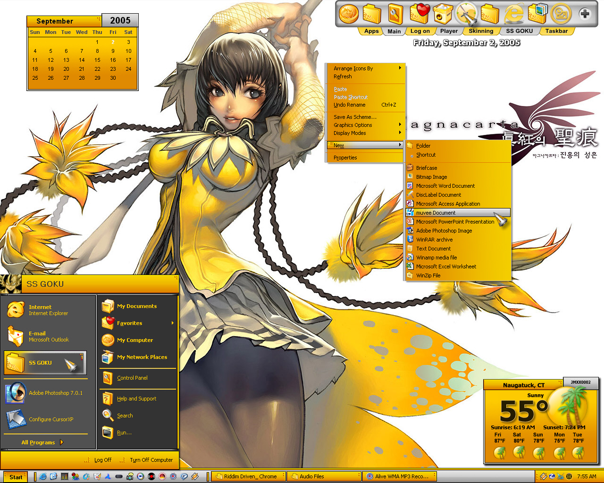Choose Microsoft Word Document

pos(458,186)
